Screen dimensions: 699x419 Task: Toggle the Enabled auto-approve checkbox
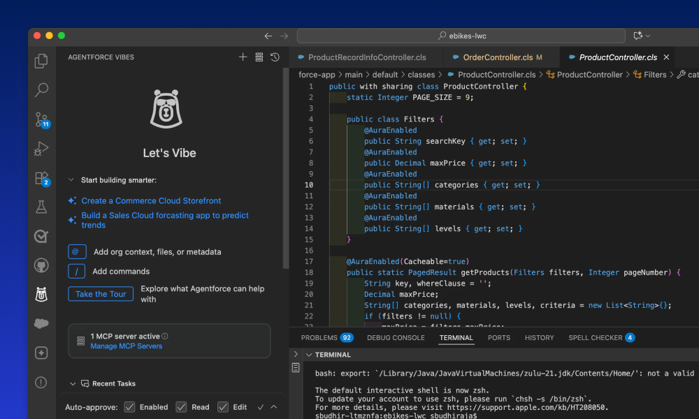pyautogui.click(x=130, y=407)
